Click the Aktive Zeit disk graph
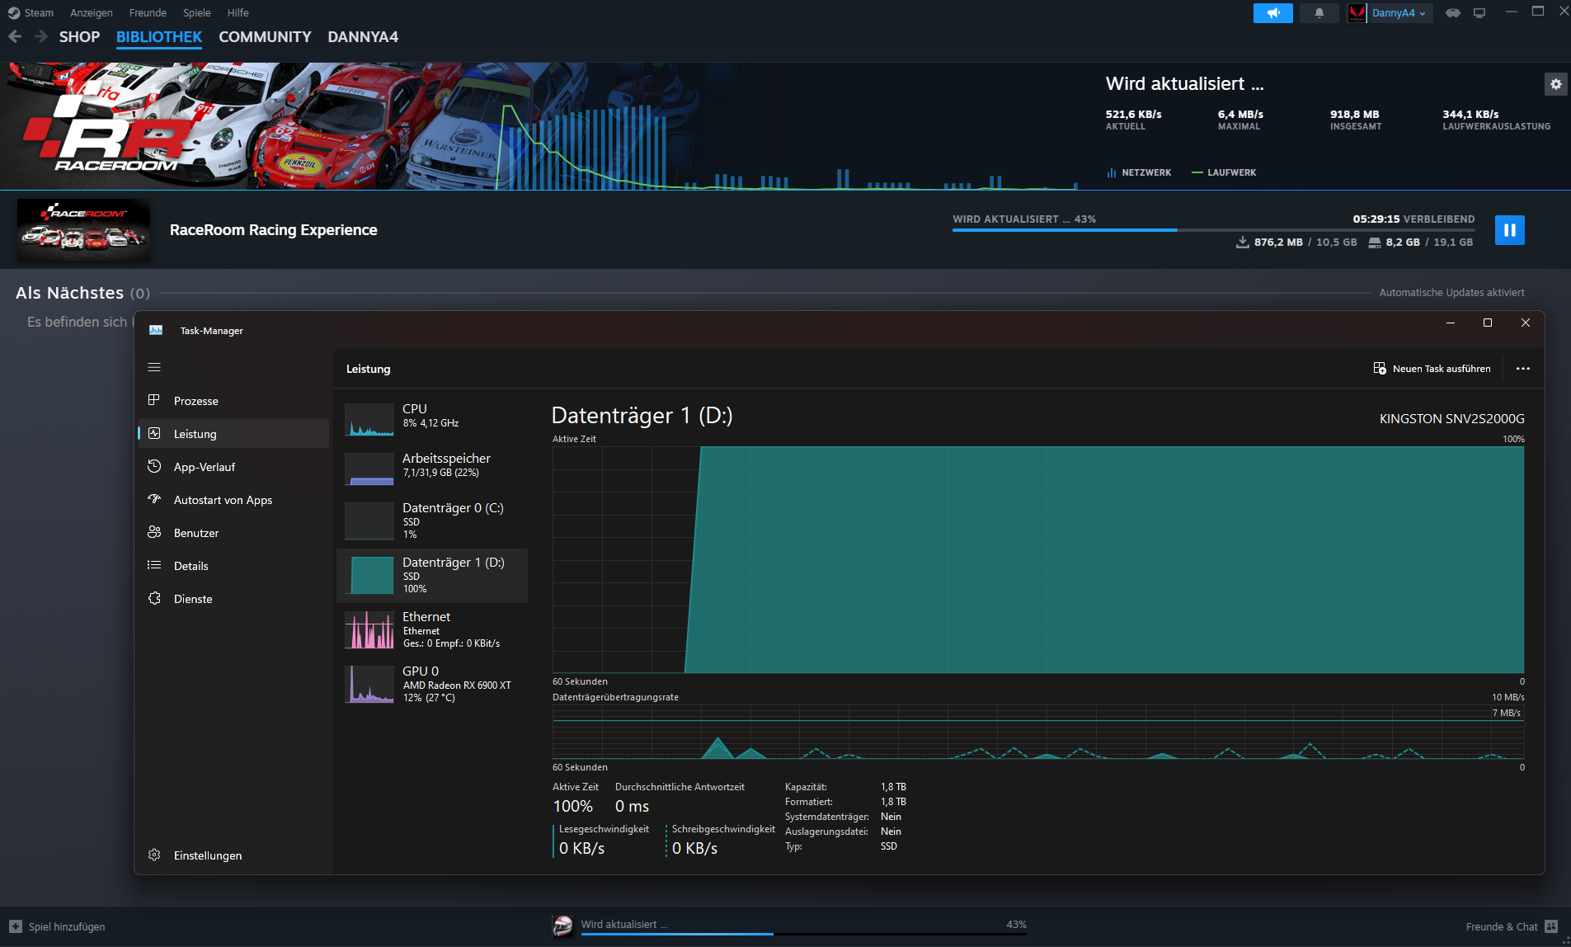1571x947 pixels. [1038, 560]
